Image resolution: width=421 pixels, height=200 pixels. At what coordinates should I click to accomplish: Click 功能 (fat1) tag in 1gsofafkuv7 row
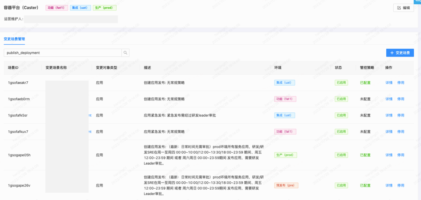click(x=285, y=132)
